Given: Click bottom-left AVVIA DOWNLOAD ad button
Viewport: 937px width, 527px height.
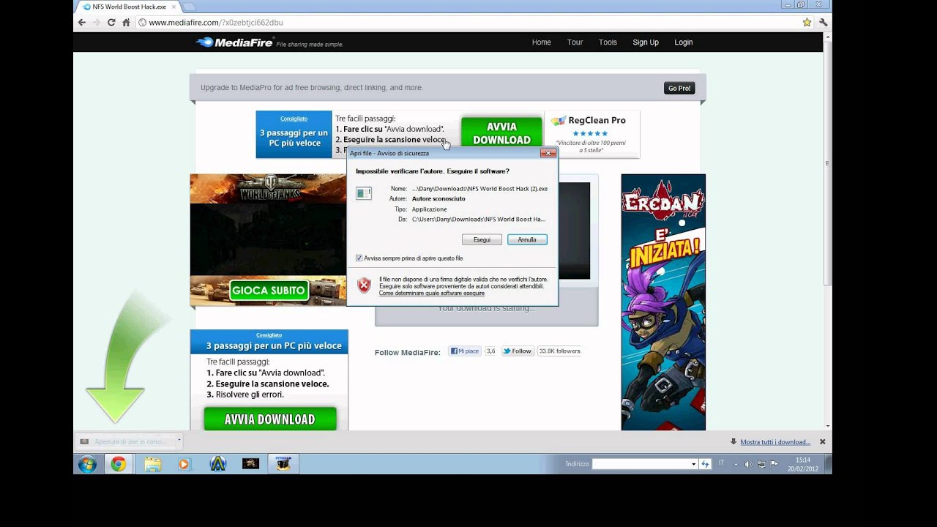Looking at the screenshot, I should pyautogui.click(x=269, y=419).
